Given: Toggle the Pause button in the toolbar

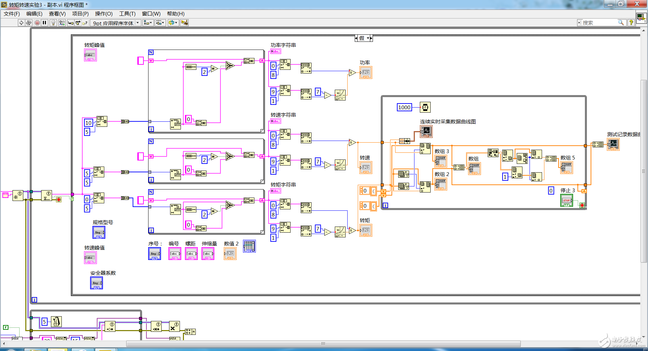Looking at the screenshot, I should point(44,23).
